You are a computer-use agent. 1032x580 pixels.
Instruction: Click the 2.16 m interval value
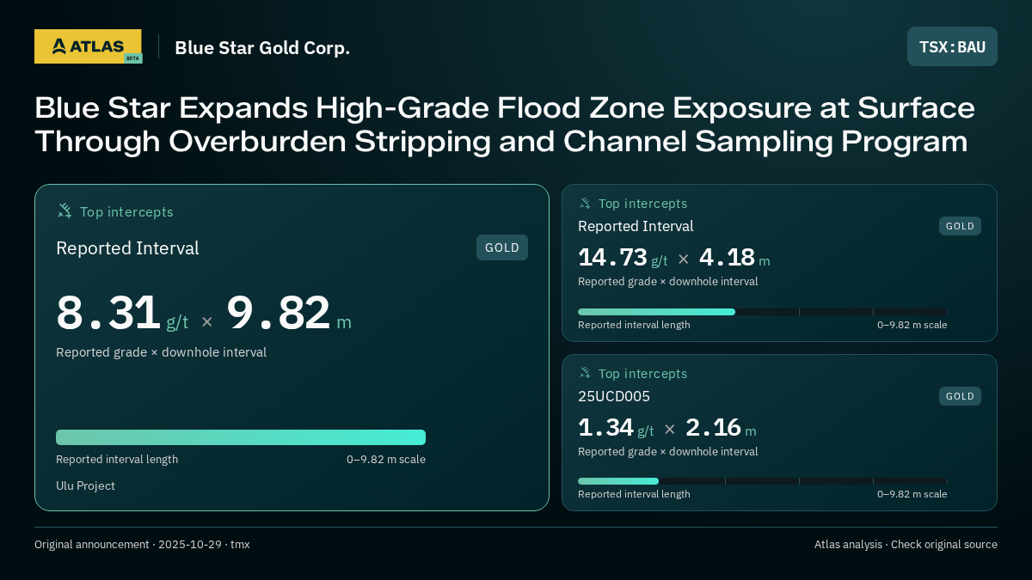pos(721,428)
